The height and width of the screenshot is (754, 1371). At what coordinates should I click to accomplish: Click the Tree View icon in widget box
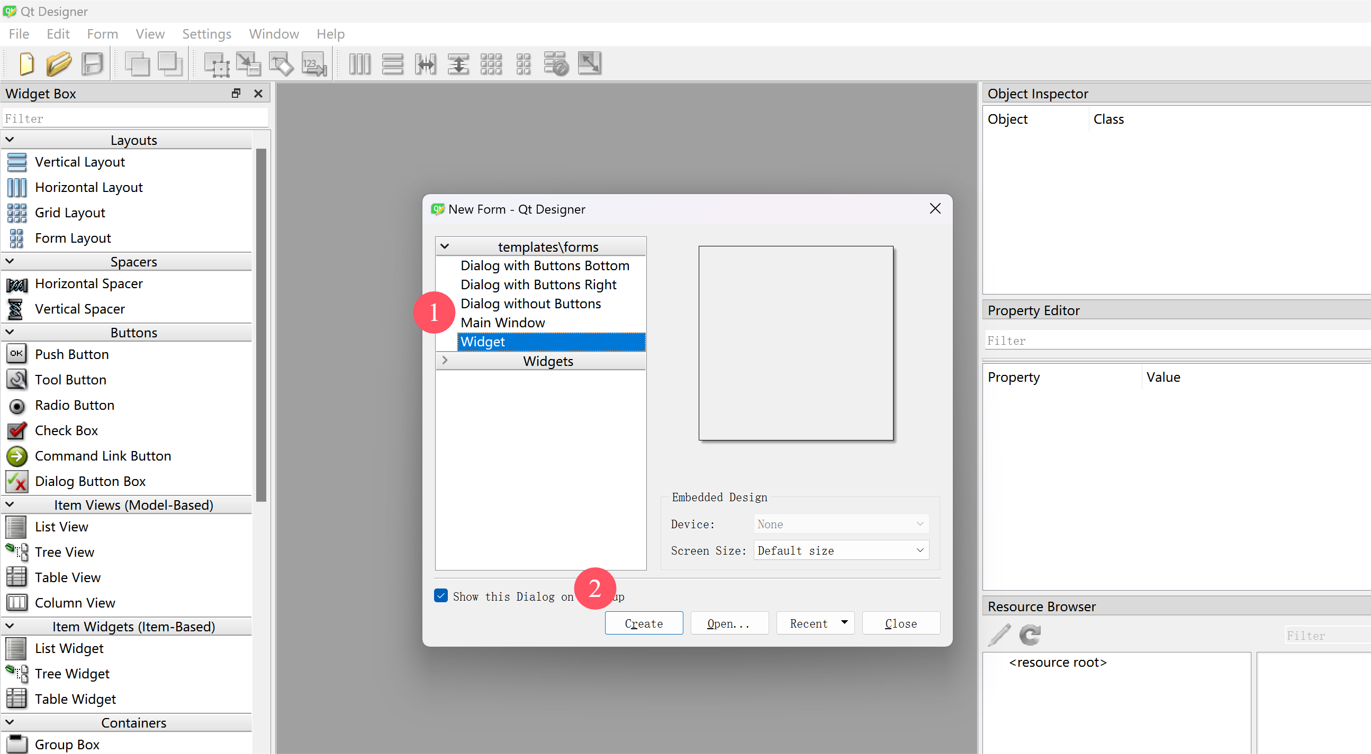[x=16, y=551]
